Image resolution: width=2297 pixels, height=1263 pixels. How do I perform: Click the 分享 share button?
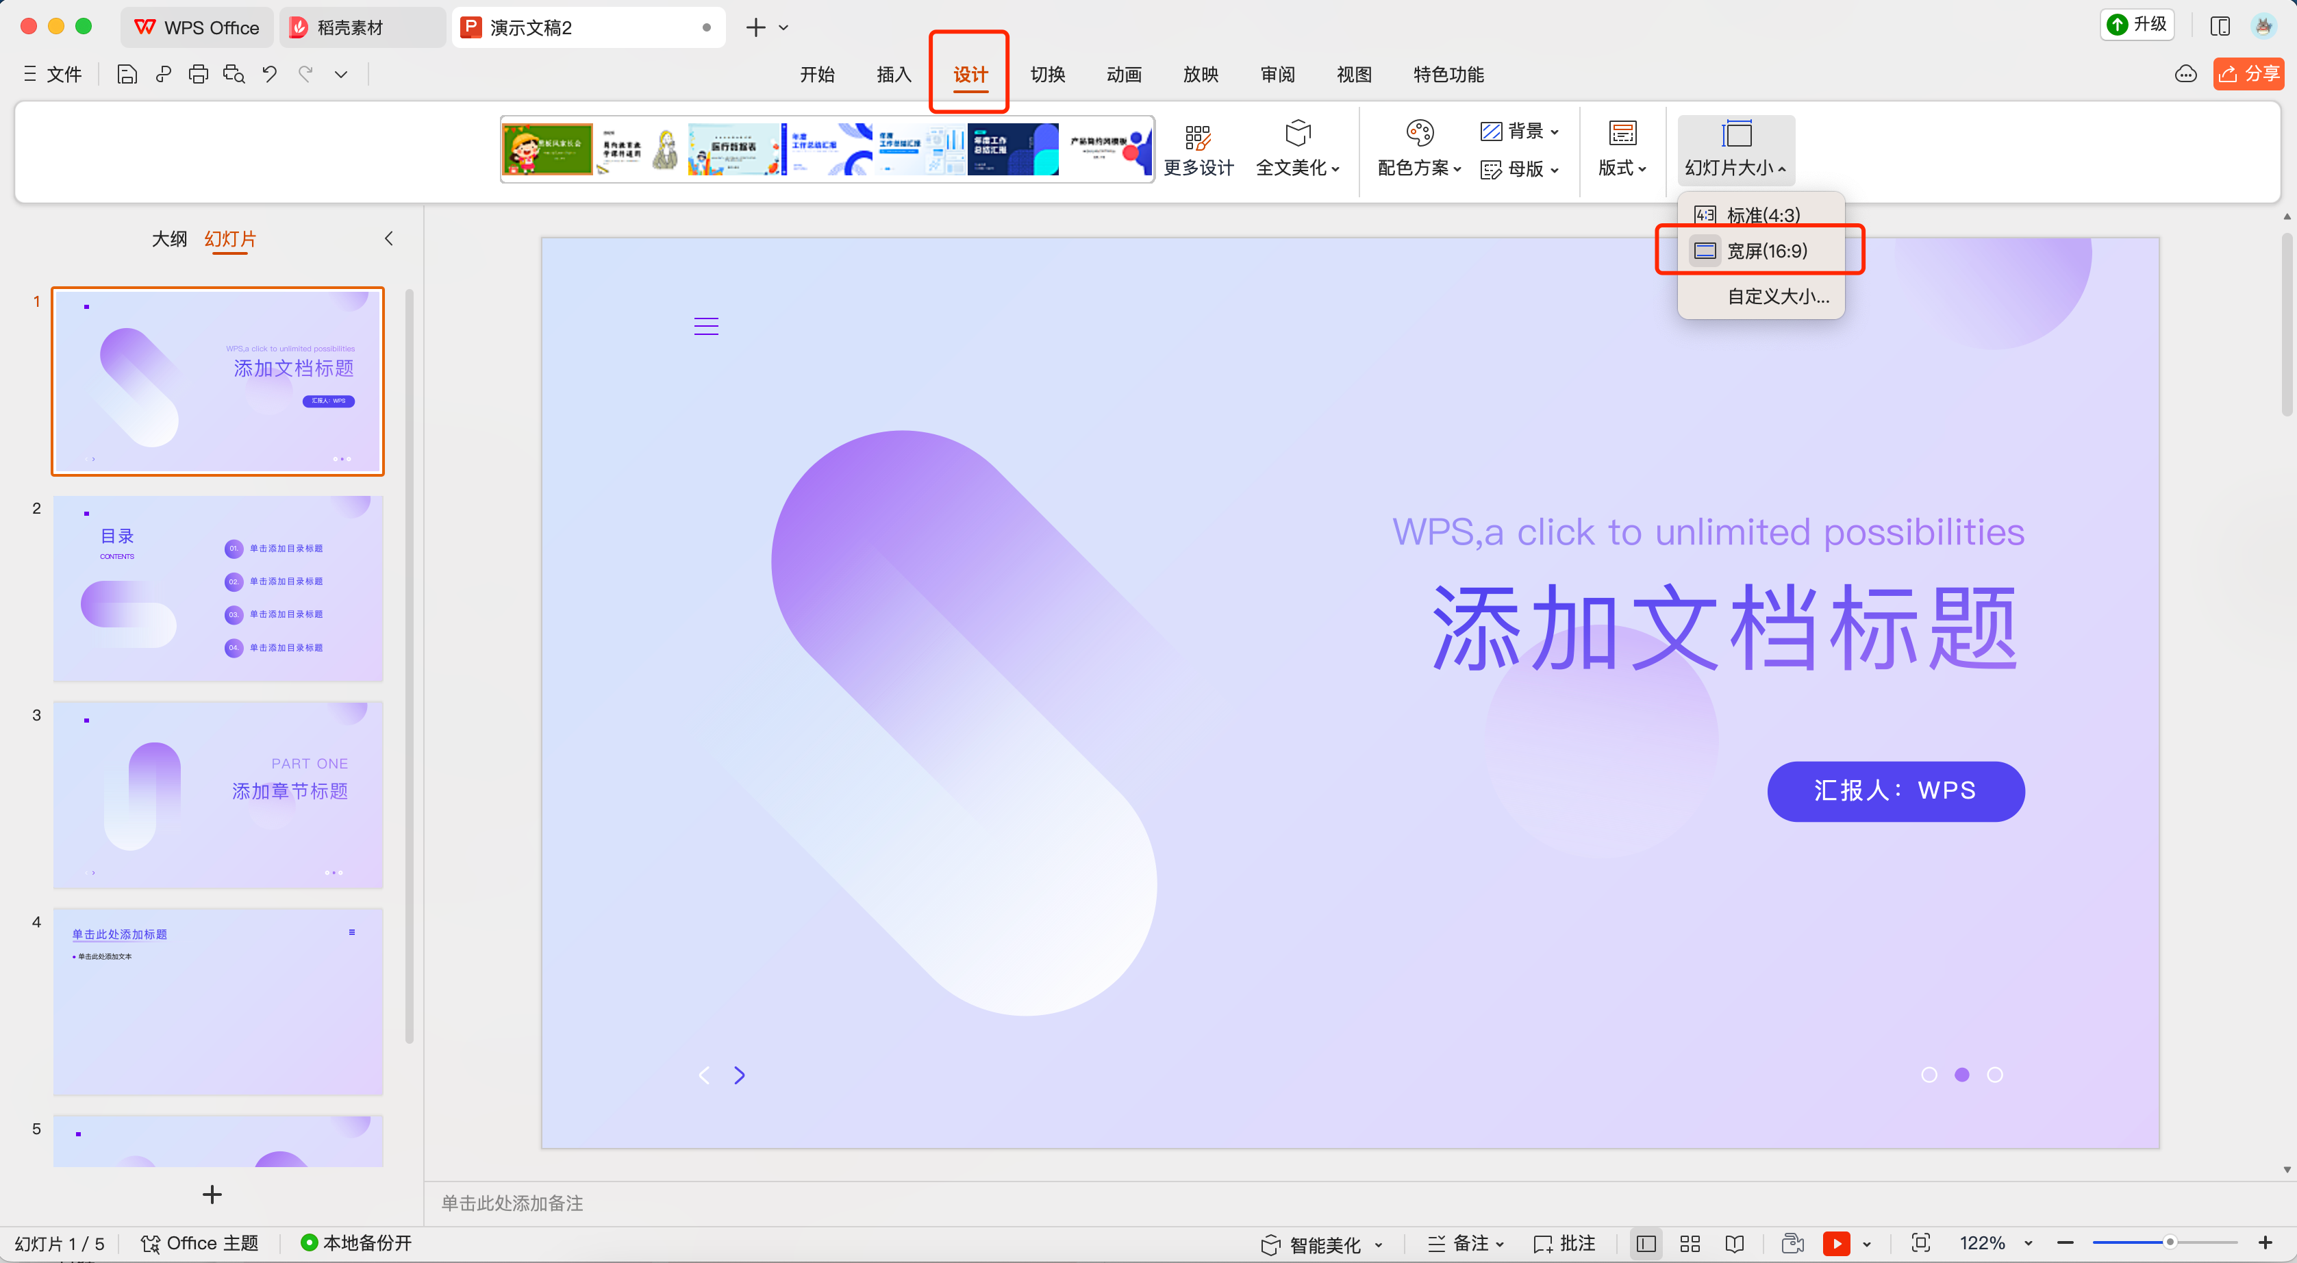(2248, 73)
